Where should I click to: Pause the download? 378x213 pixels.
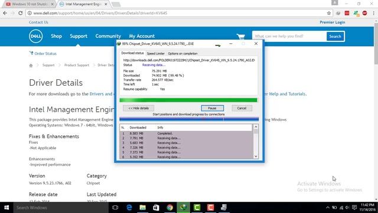click(x=212, y=108)
